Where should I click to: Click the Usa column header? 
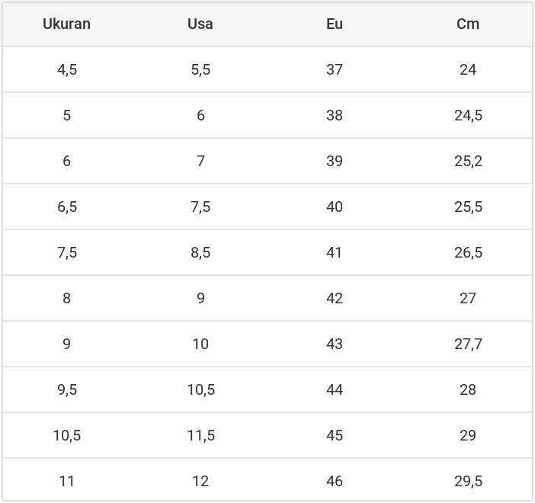(x=200, y=24)
